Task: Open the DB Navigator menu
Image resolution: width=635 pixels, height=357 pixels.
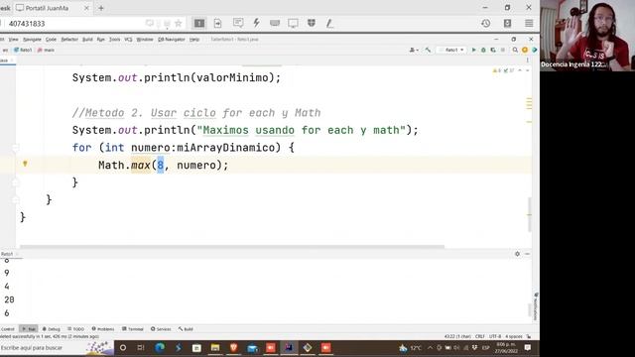Action: (172, 40)
